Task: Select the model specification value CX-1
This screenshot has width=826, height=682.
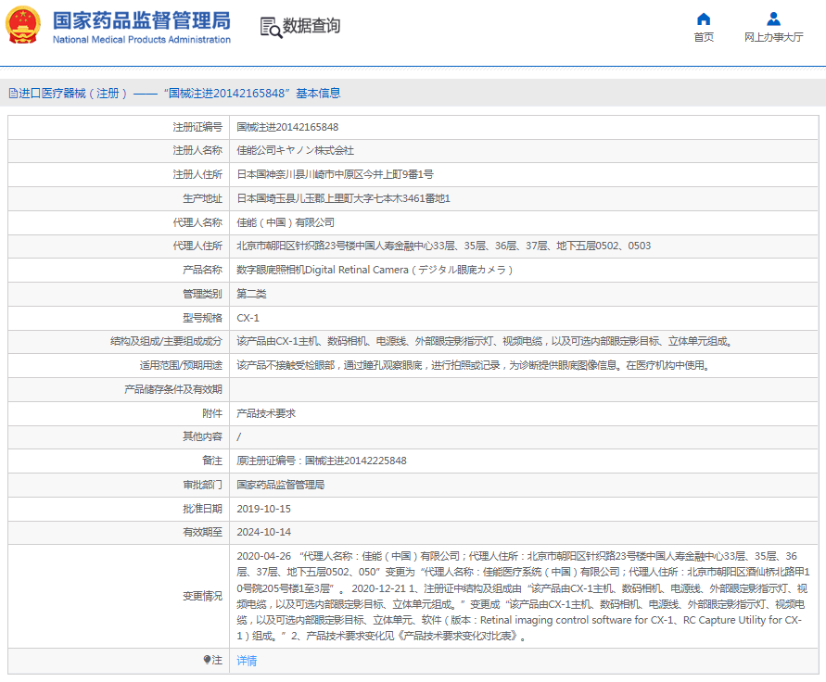Action: pos(248,318)
